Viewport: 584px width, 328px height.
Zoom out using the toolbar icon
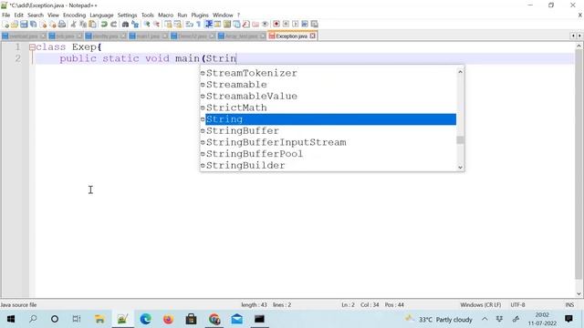156,25
